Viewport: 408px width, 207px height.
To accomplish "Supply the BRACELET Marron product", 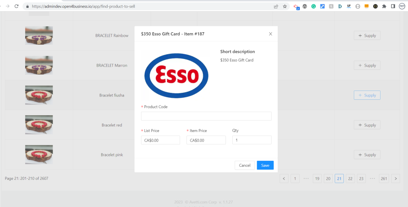I will coord(367,65).
